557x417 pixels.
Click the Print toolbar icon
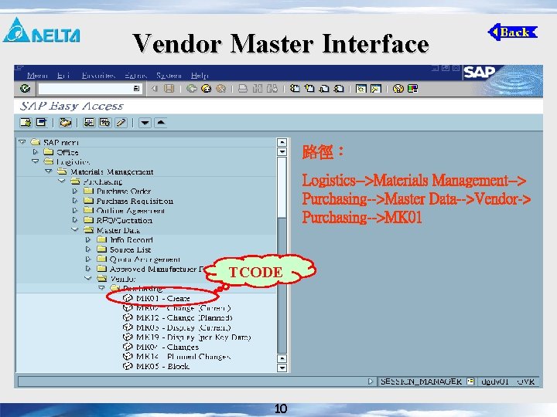[x=243, y=88]
